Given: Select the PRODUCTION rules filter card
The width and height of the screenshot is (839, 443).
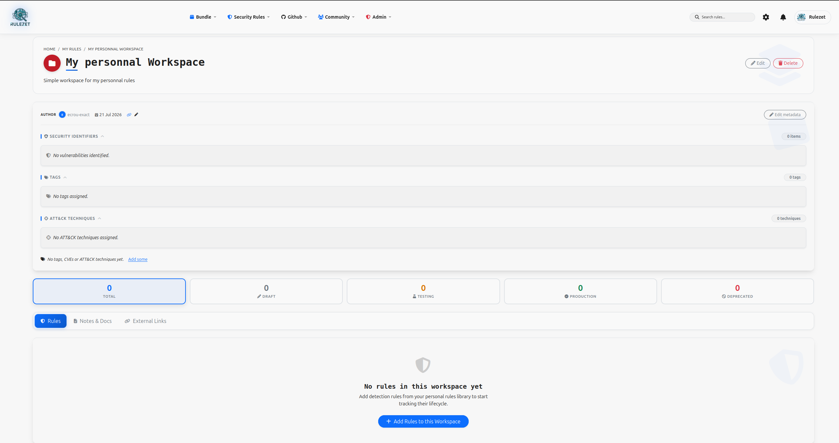Looking at the screenshot, I should coord(580,291).
